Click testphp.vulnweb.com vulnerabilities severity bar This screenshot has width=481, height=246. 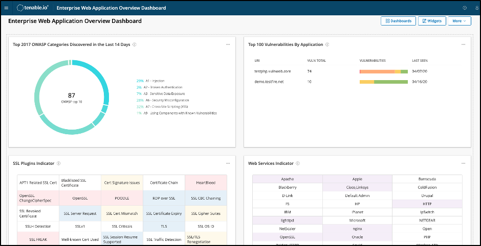[383, 71]
